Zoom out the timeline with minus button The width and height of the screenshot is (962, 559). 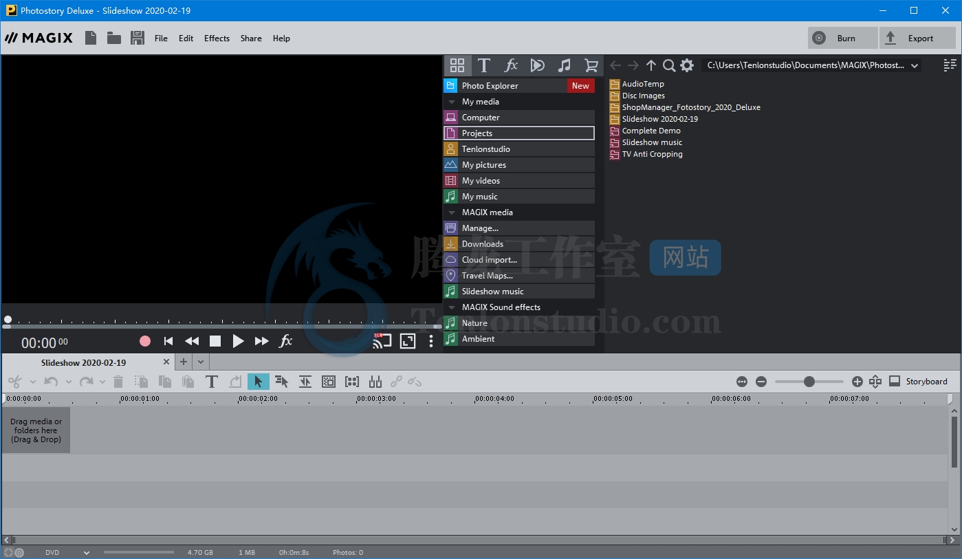click(x=761, y=382)
